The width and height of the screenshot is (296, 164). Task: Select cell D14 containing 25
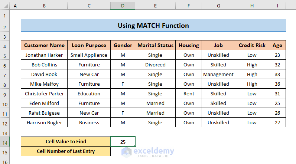coord(123,141)
